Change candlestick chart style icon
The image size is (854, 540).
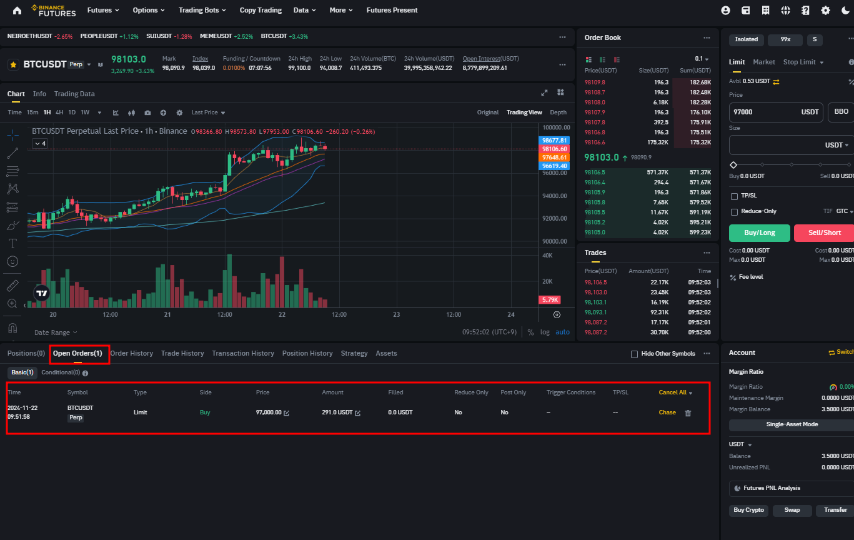click(131, 112)
